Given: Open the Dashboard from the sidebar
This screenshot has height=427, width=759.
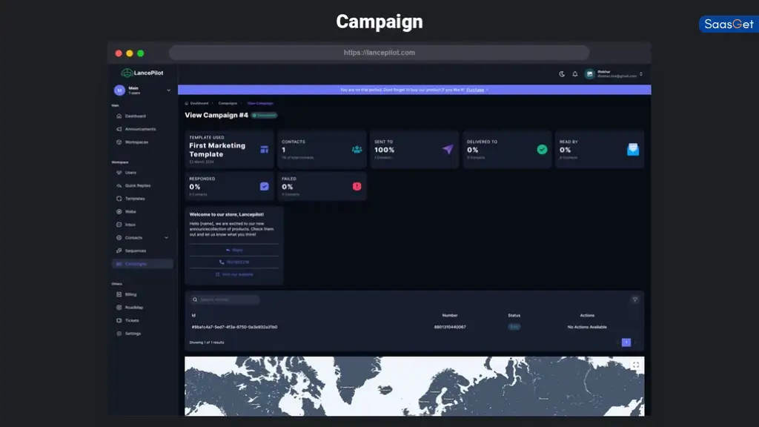Looking at the screenshot, I should click(133, 115).
